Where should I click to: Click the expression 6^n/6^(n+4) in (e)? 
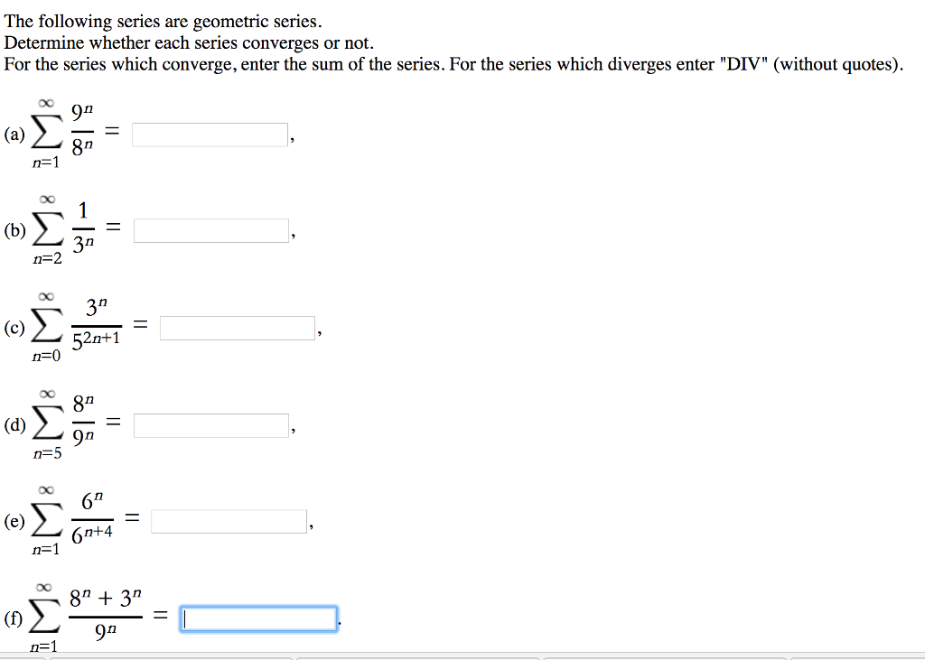(x=95, y=517)
